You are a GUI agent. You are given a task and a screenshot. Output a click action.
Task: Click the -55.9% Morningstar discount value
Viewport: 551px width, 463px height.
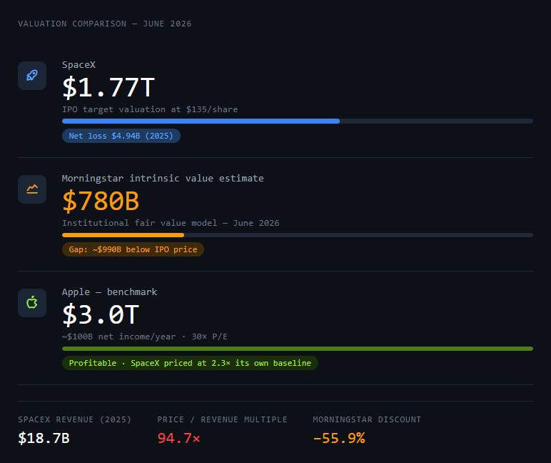coord(339,439)
